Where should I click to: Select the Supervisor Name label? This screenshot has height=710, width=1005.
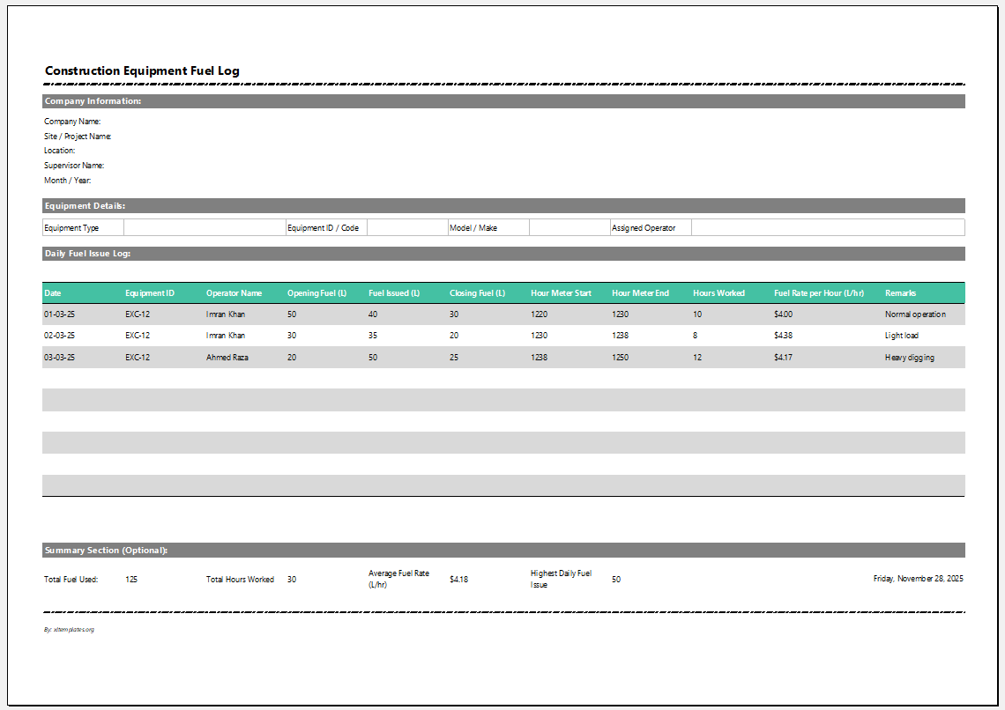click(74, 166)
